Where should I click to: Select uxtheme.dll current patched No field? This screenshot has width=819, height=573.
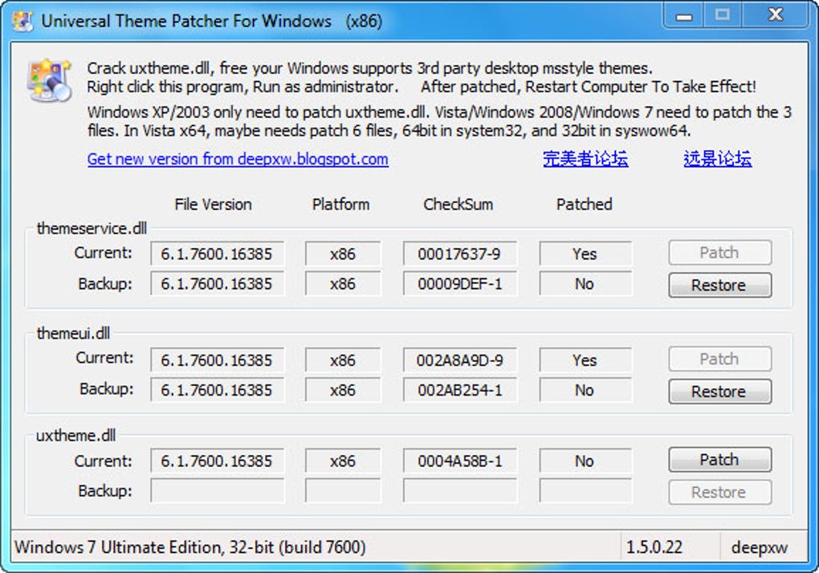click(x=585, y=461)
